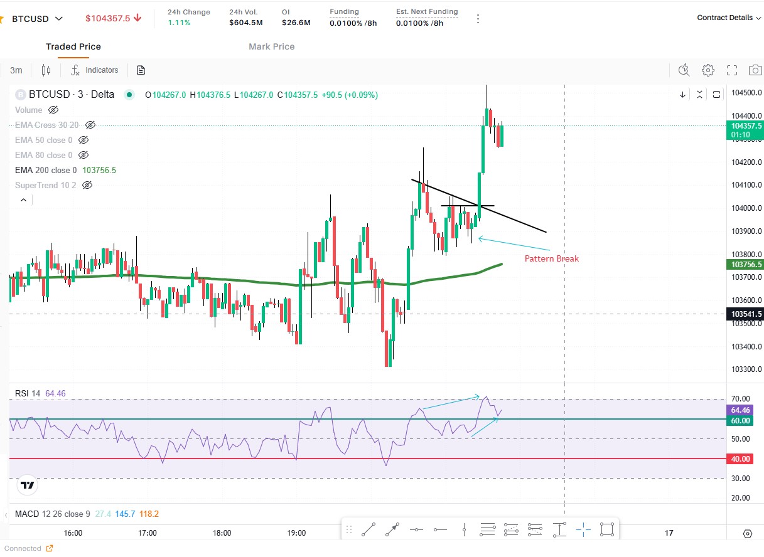Take a chart snapshot with camera icon
The width and height of the screenshot is (764, 557).
click(x=755, y=70)
